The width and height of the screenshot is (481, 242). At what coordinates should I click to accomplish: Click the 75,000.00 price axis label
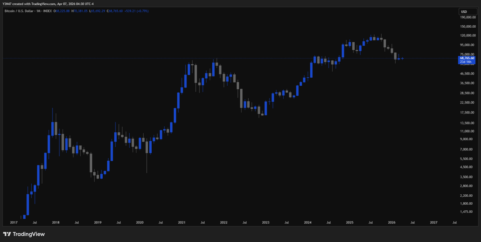tap(468, 54)
